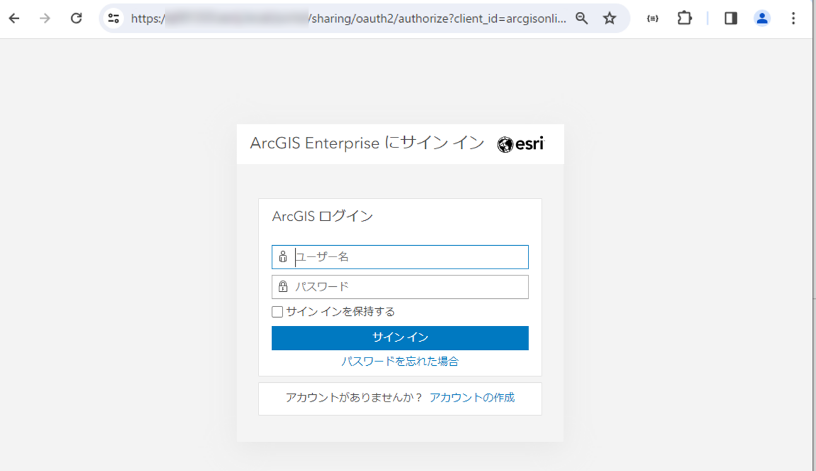View site information icon in address bar
816x471 pixels.
point(114,18)
